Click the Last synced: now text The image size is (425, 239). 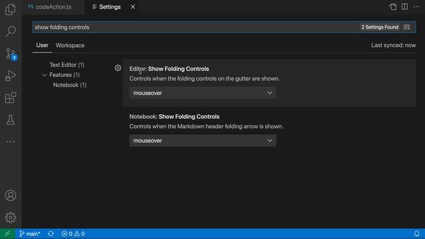[393, 45]
